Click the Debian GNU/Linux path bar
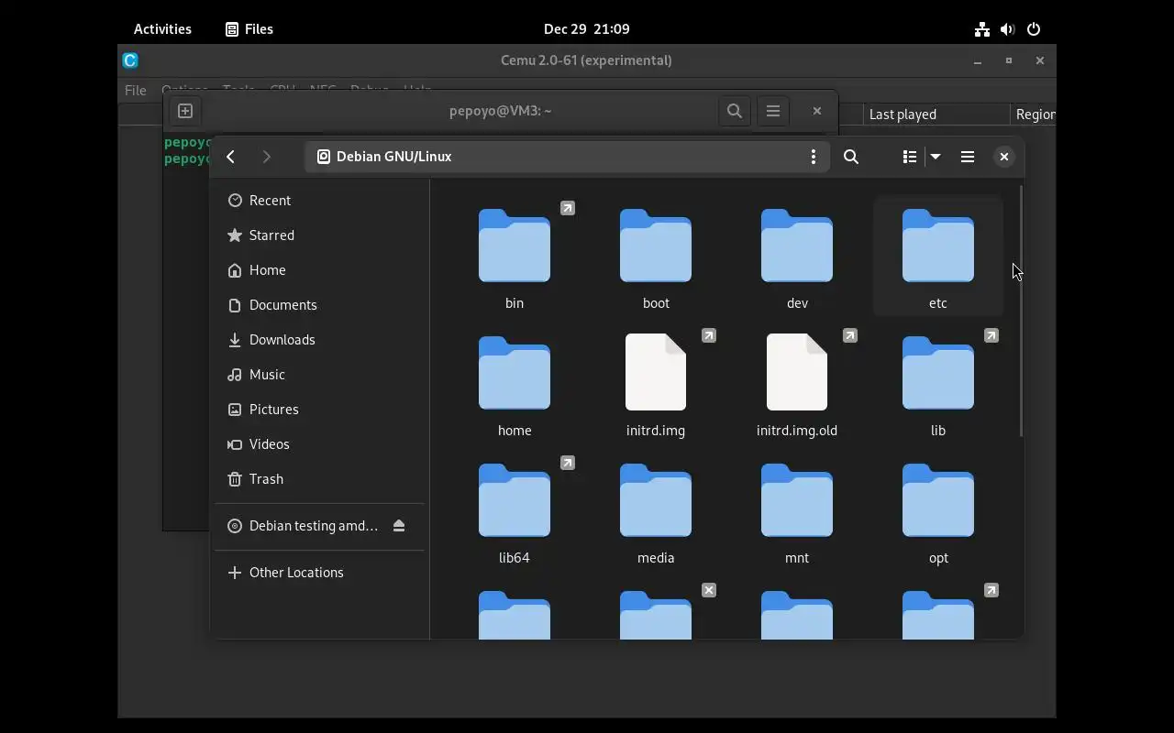The height and width of the screenshot is (733, 1174). click(567, 157)
